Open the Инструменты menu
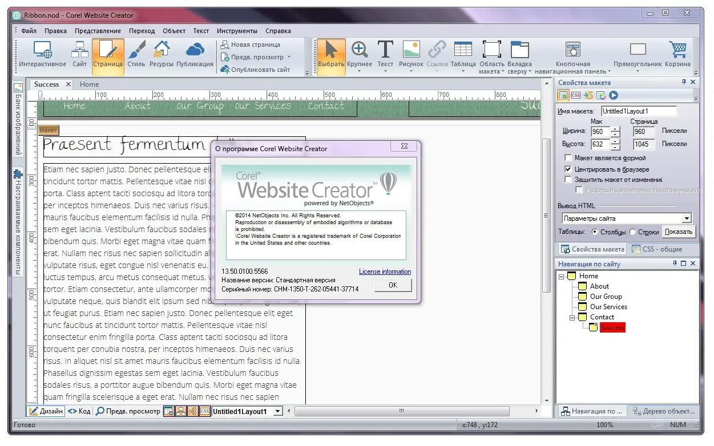The image size is (714, 446). [237, 31]
